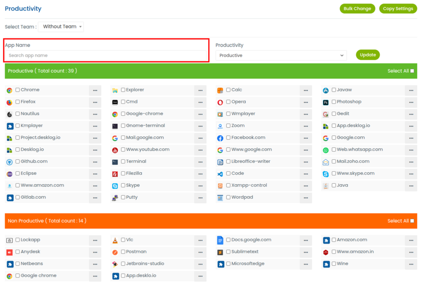The height and width of the screenshot is (285, 423).
Task: Click the Photoshop app icon
Action: pyautogui.click(x=326, y=102)
